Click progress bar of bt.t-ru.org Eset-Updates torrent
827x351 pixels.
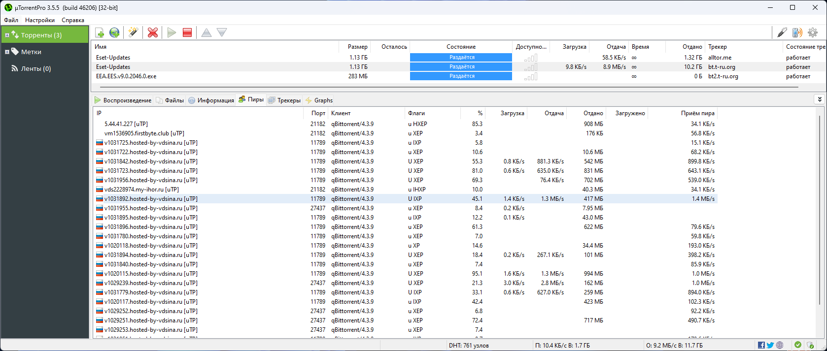click(x=461, y=67)
